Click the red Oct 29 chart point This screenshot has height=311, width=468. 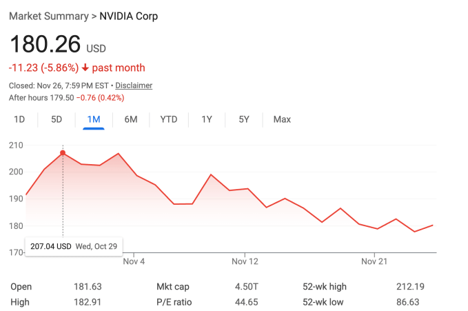click(63, 153)
